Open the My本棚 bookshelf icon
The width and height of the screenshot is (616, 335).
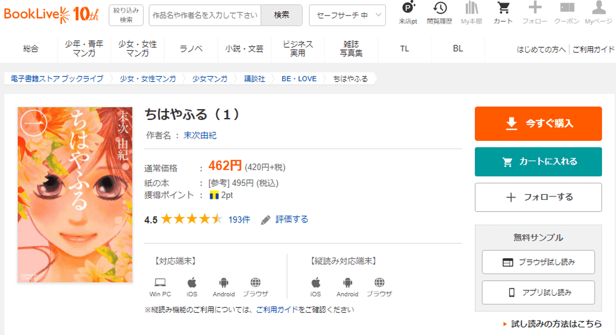pos(471,9)
